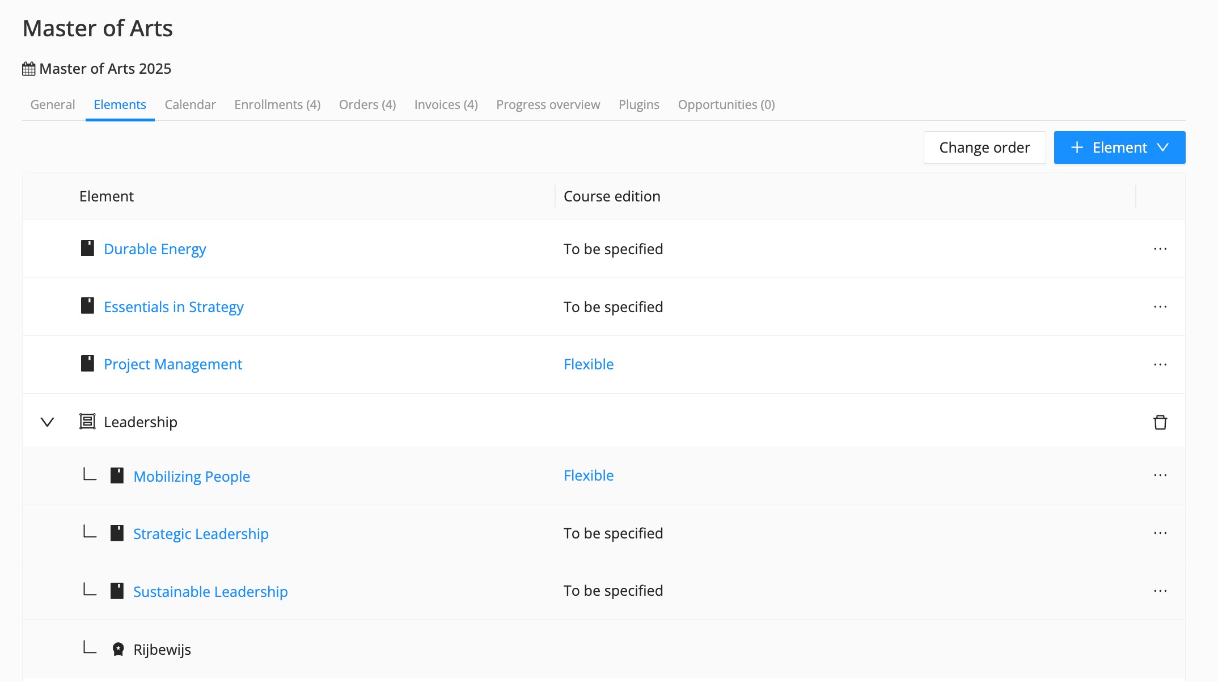The image size is (1218, 682).
Task: Open the three-dot menu for Essentials in Strategy
Action: coord(1160,307)
